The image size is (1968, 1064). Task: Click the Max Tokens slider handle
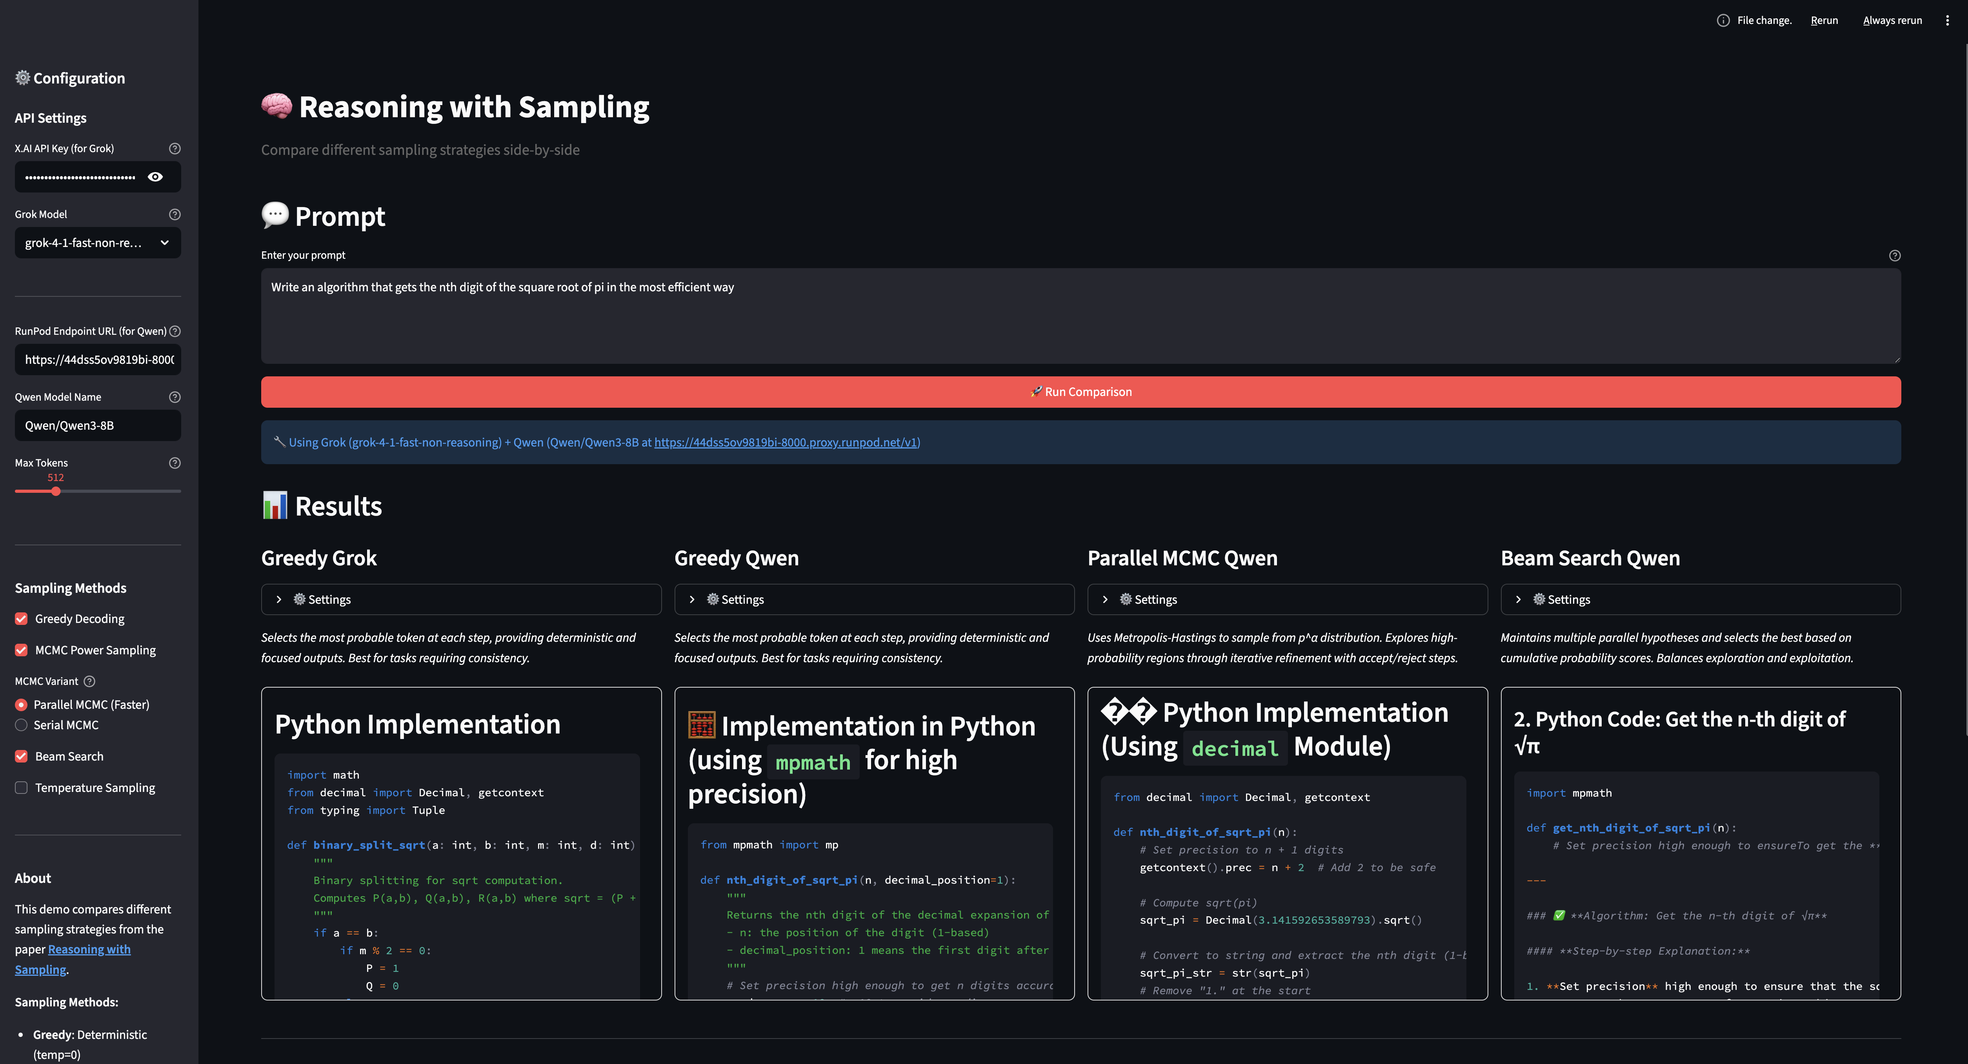coord(56,491)
